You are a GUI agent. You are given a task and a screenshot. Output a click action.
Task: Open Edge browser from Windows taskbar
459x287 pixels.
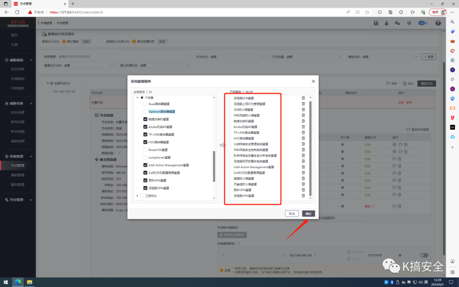click(x=18, y=282)
